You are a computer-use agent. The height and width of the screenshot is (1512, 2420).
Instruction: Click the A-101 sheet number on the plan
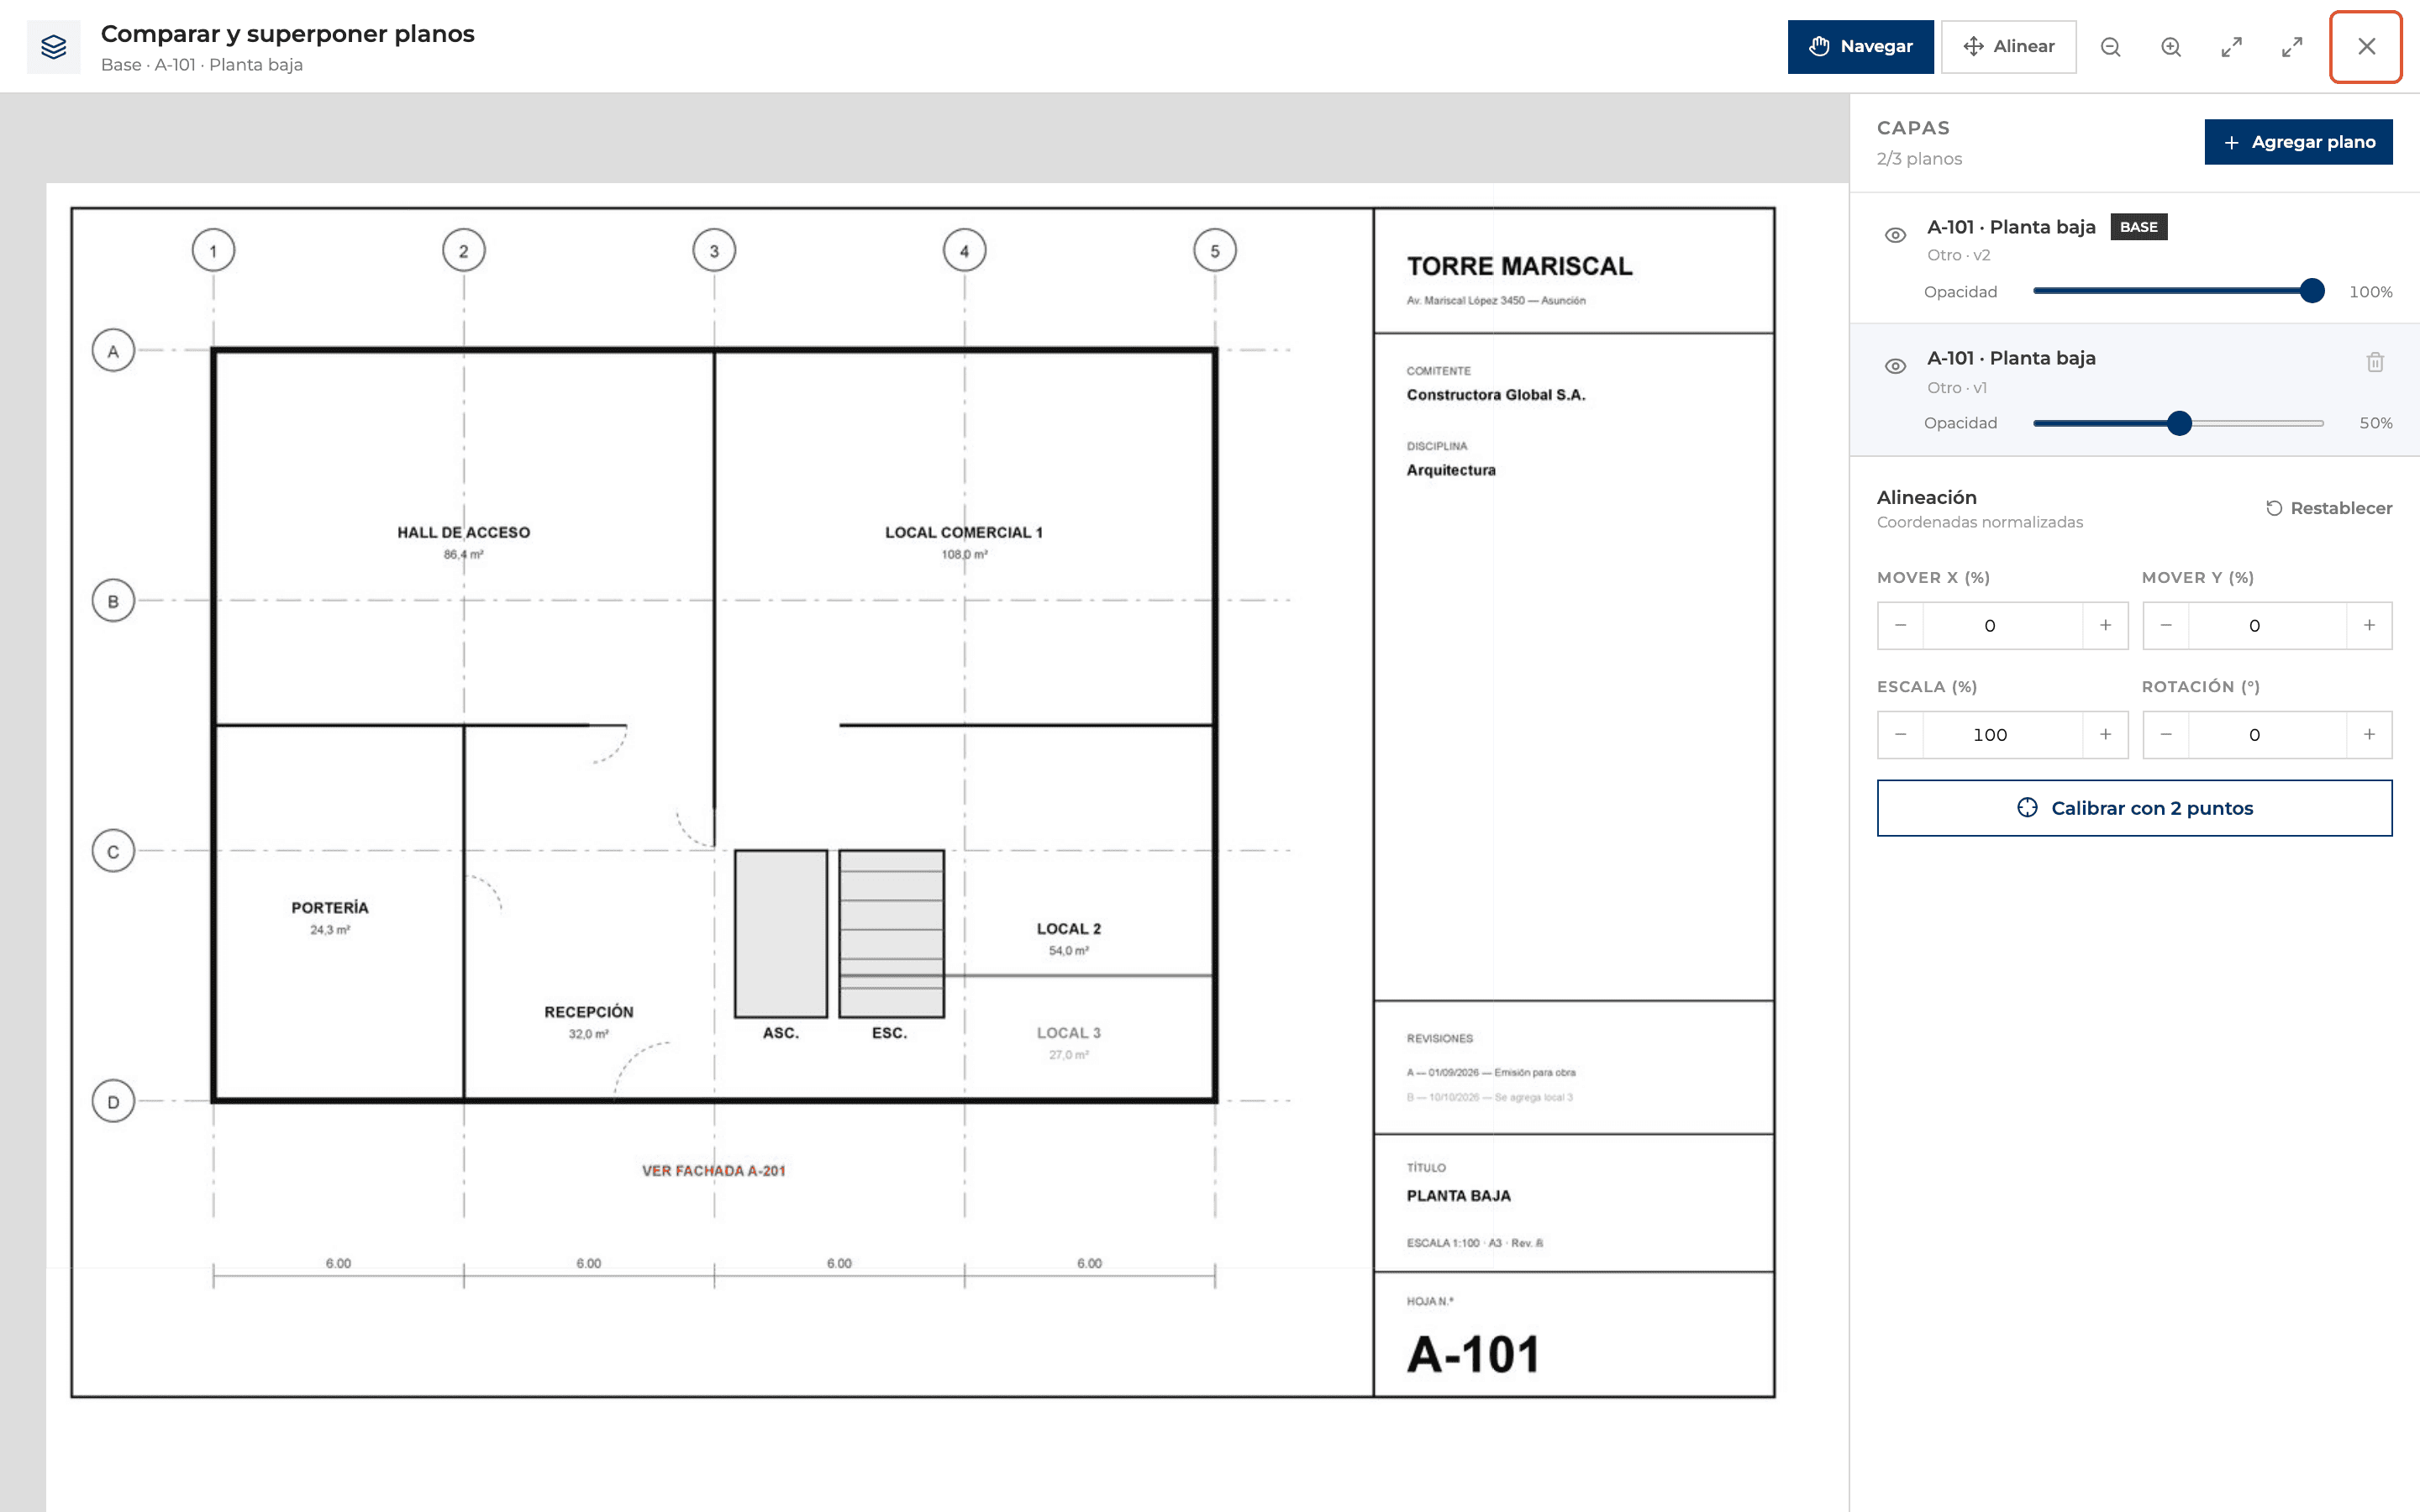coord(1473,1355)
